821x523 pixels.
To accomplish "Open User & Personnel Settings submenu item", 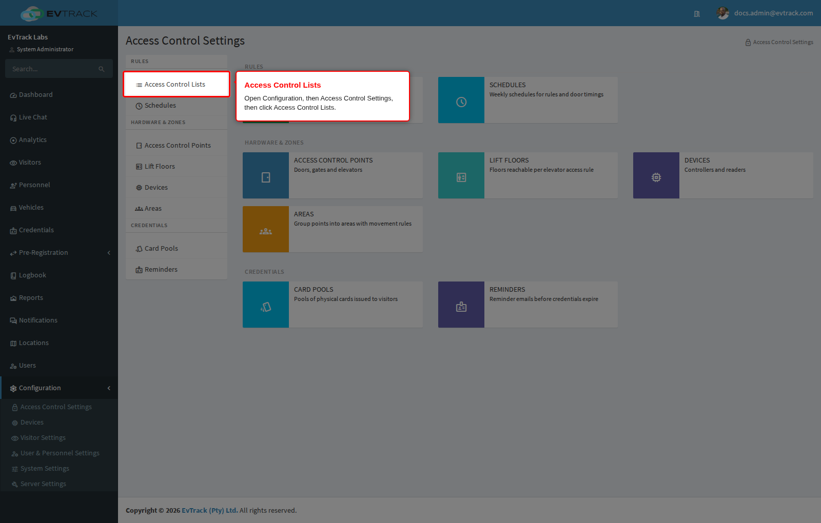I will pos(59,453).
